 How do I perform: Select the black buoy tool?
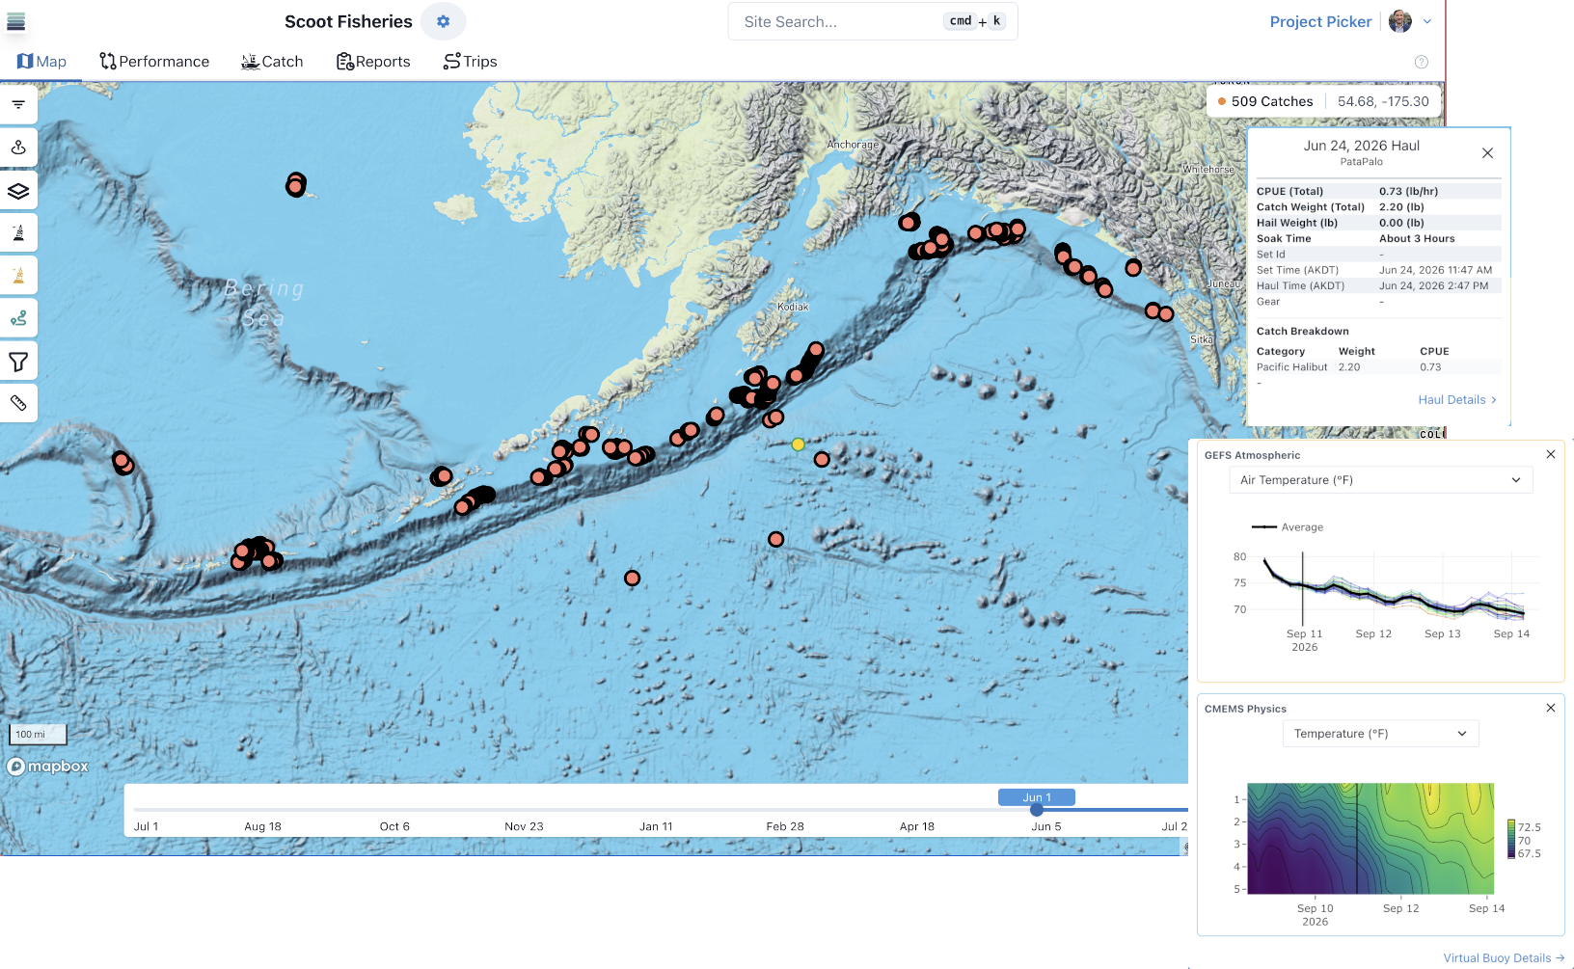tap(18, 232)
